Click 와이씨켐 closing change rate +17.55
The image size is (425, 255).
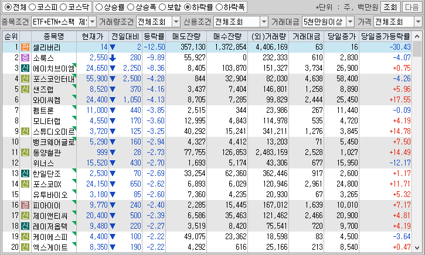400,100
